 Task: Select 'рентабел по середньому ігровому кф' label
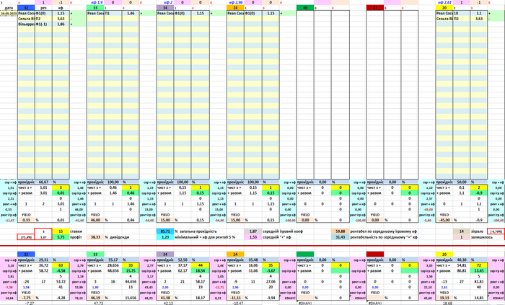(384, 231)
